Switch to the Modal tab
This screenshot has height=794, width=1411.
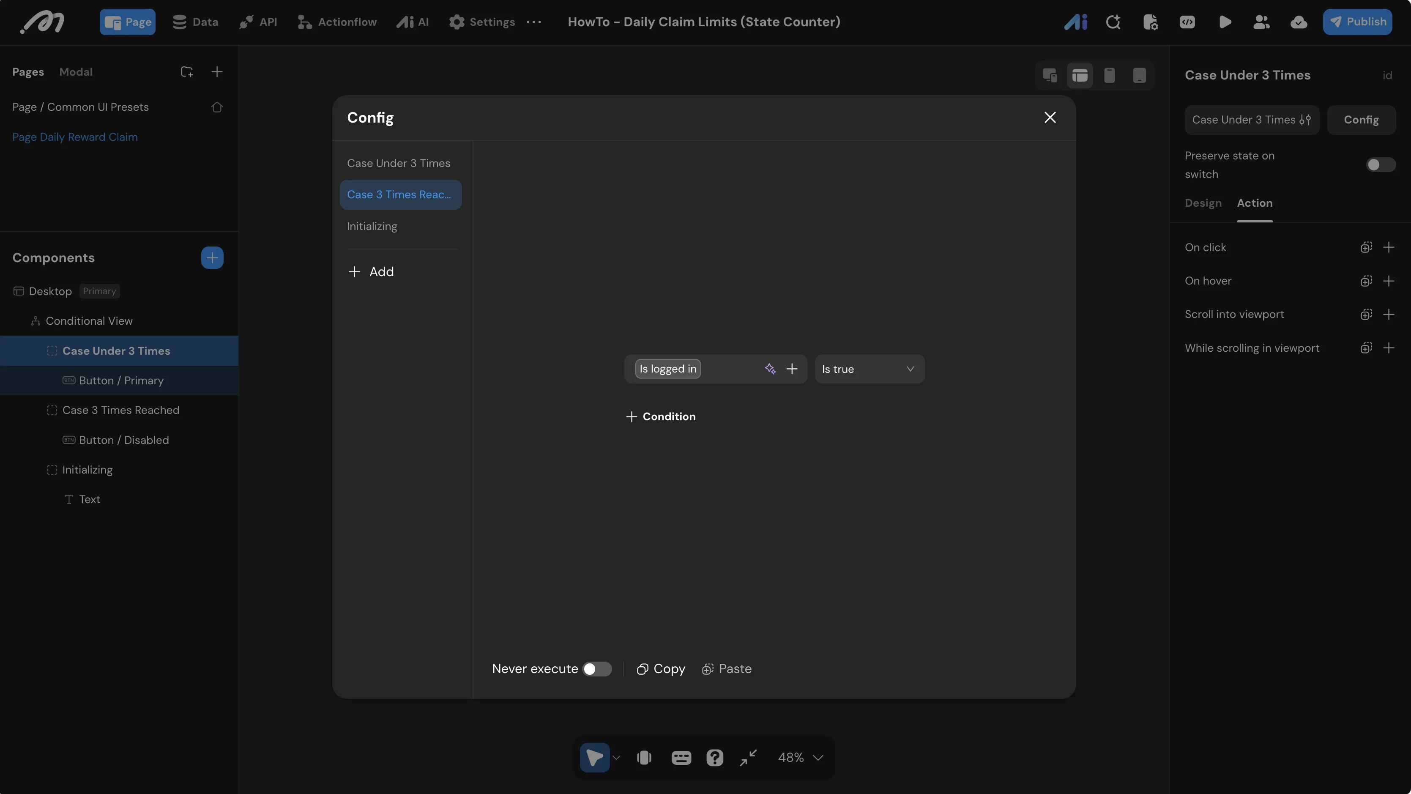76,72
